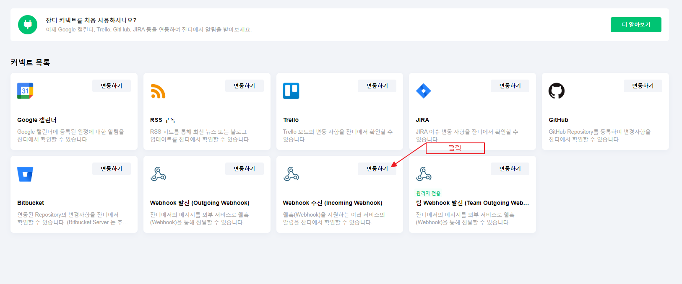Screen dimensions: 682x284
Task: Click the JIRA 이슈 description text
Action: pos(467,136)
